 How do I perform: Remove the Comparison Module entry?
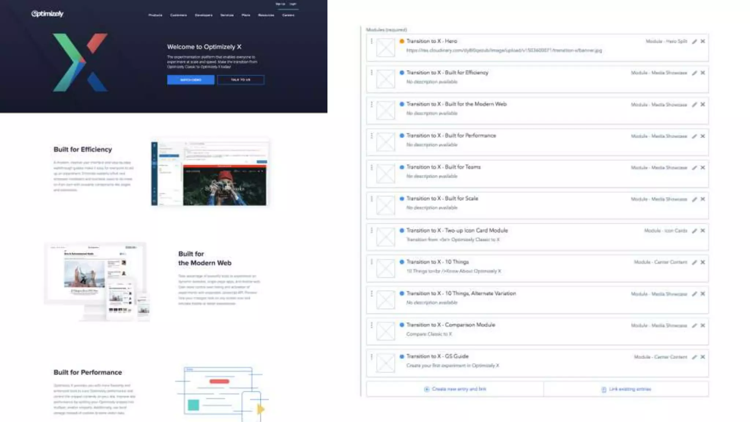pos(703,325)
